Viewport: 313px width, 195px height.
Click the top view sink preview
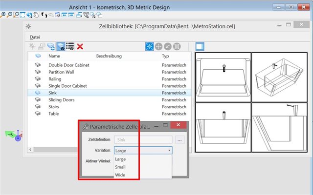click(223, 78)
